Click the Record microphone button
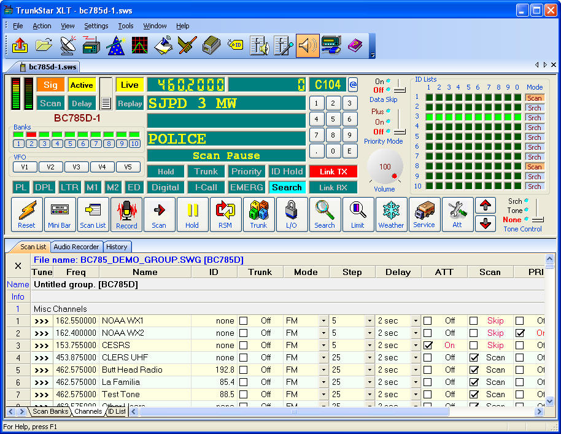The width and height of the screenshot is (561, 434). coord(126,215)
